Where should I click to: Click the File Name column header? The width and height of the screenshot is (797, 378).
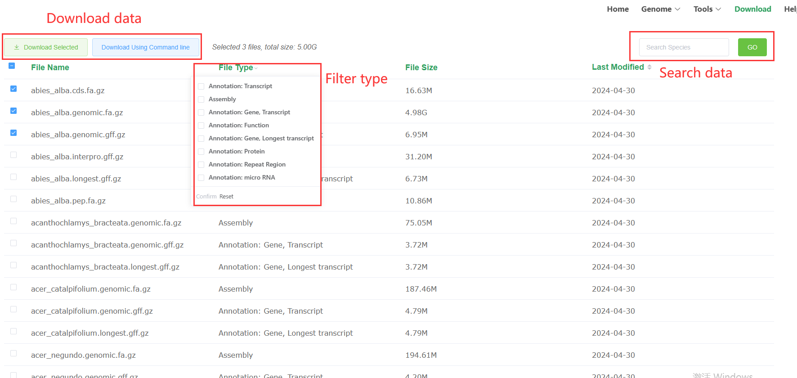point(50,67)
